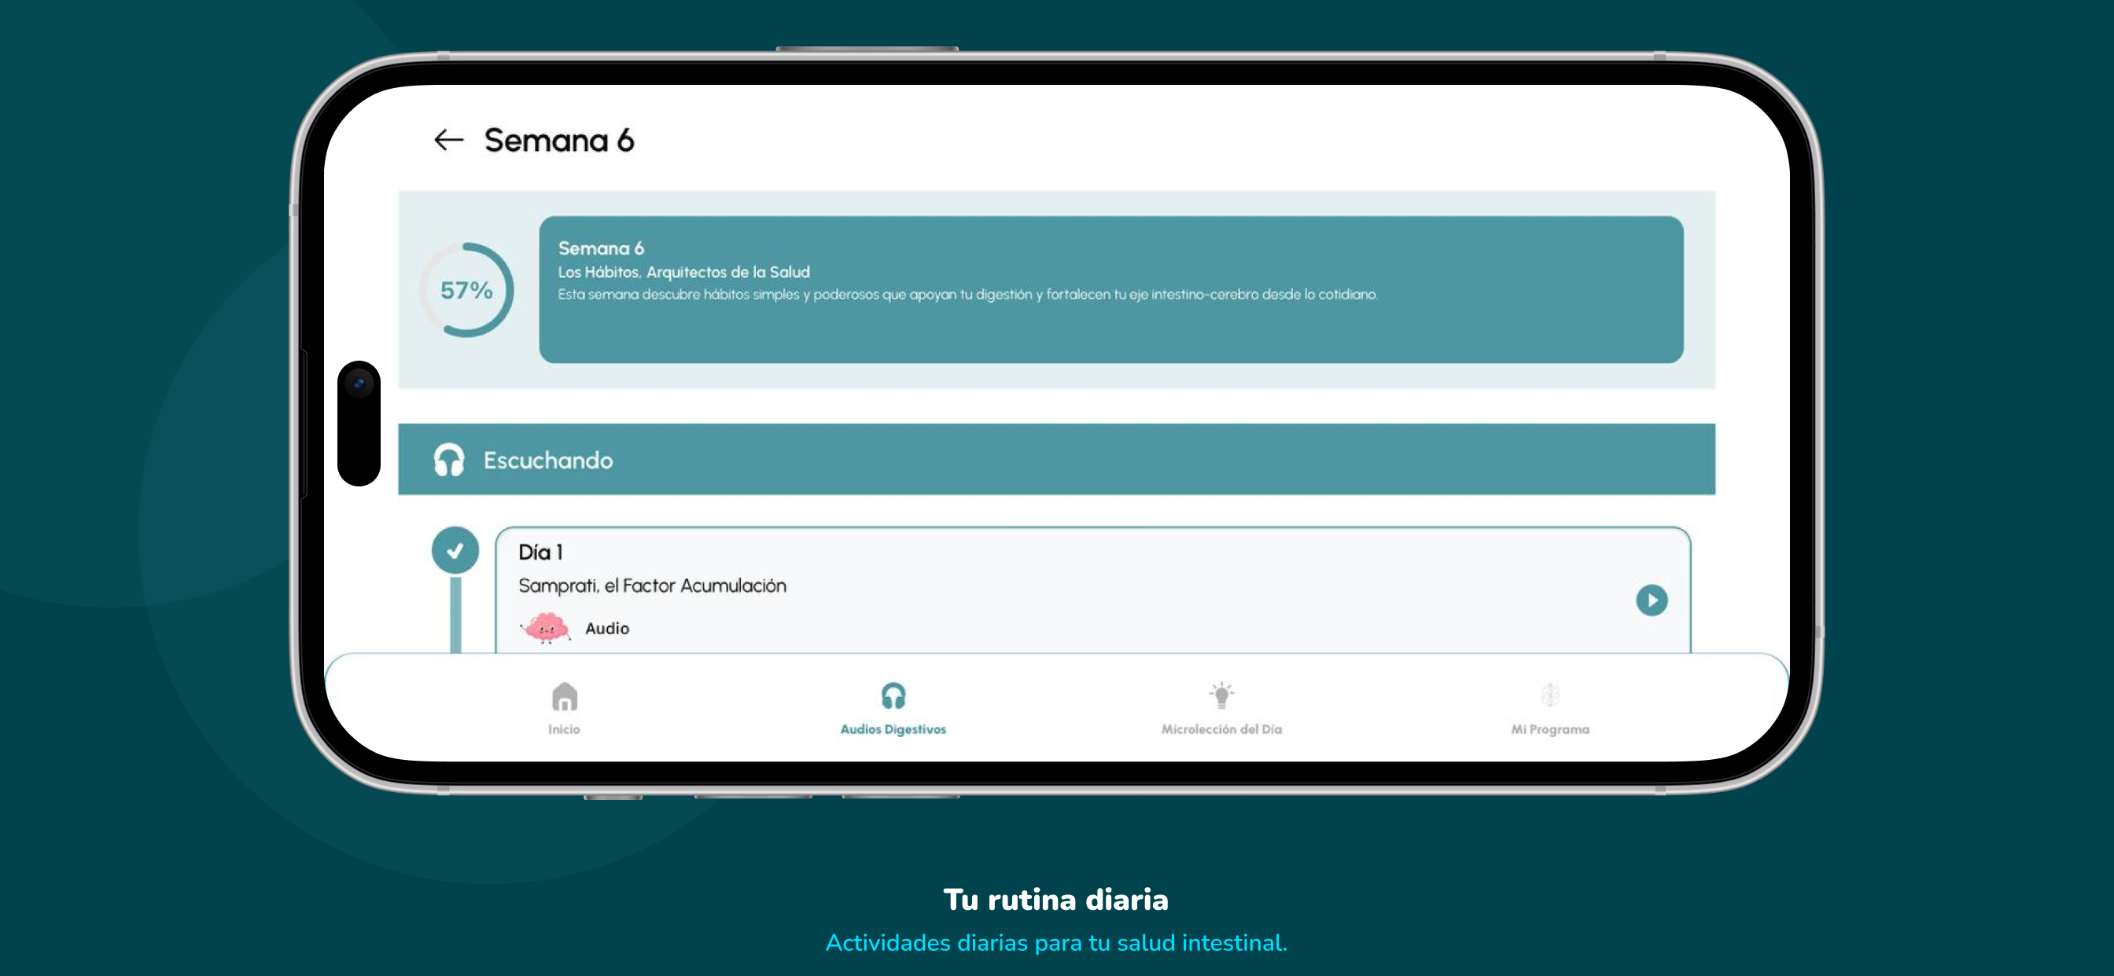Click the 57% progress ring
Image resolution: width=2114 pixels, height=976 pixels.
[x=466, y=289]
